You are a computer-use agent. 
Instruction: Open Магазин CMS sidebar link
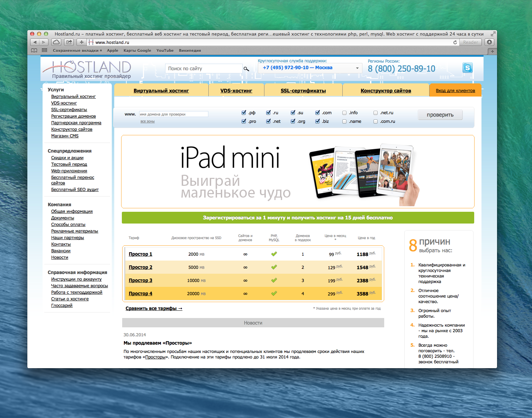[65, 136]
